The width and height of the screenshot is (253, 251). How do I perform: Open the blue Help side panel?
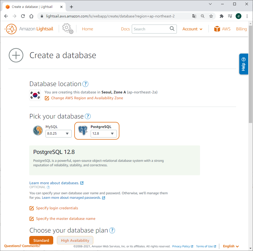(x=244, y=64)
